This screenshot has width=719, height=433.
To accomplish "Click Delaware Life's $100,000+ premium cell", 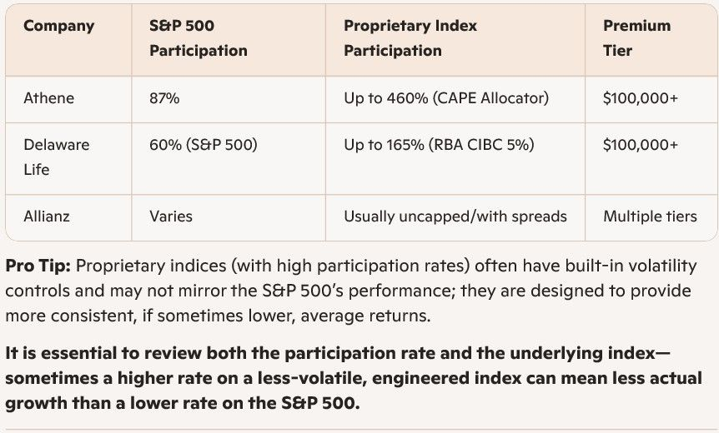I will (640, 145).
